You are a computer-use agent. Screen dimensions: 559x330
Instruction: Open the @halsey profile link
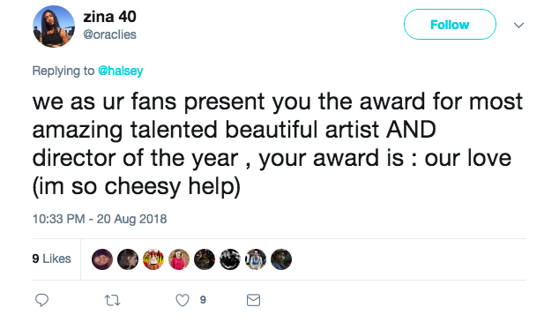121,71
